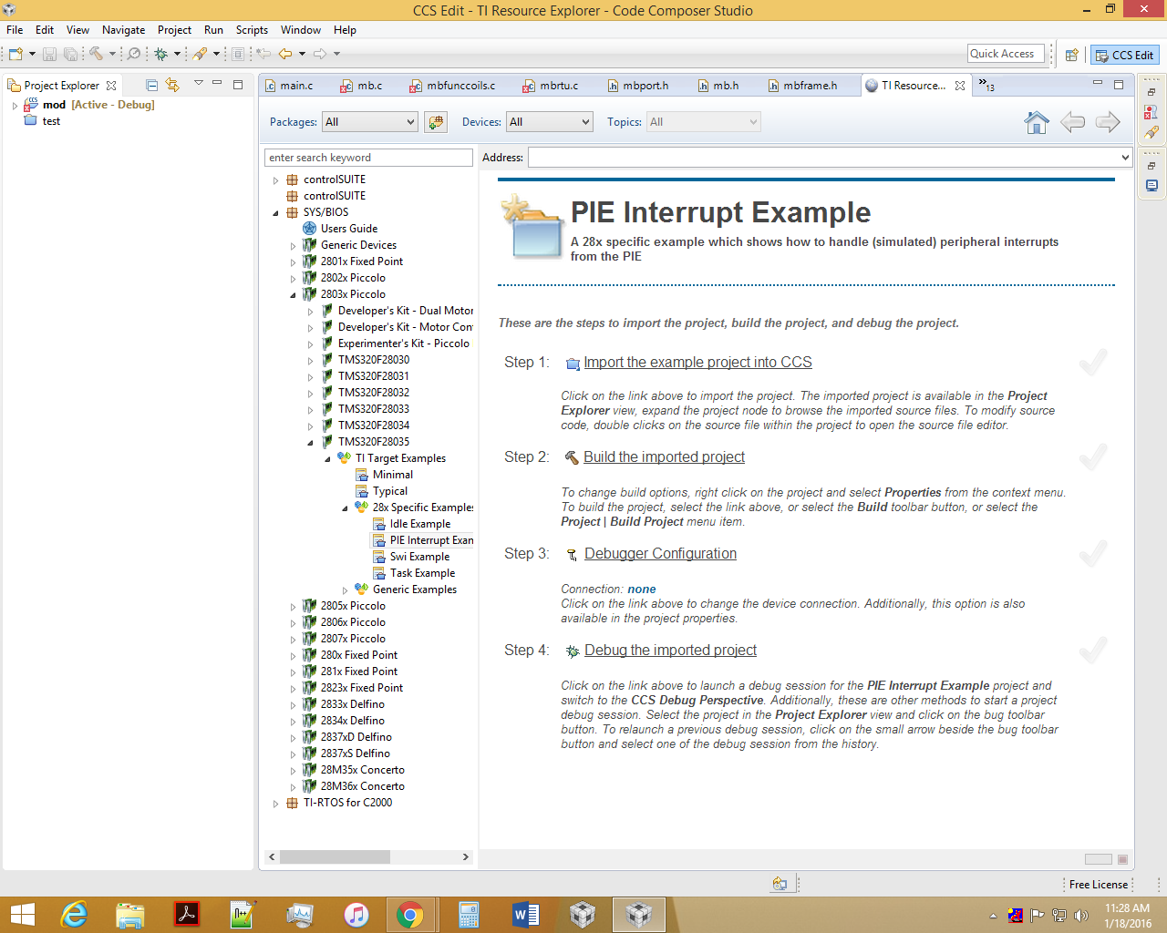The image size is (1167, 933).
Task: Open Microsoft Word from the taskbar
Action: click(525, 915)
